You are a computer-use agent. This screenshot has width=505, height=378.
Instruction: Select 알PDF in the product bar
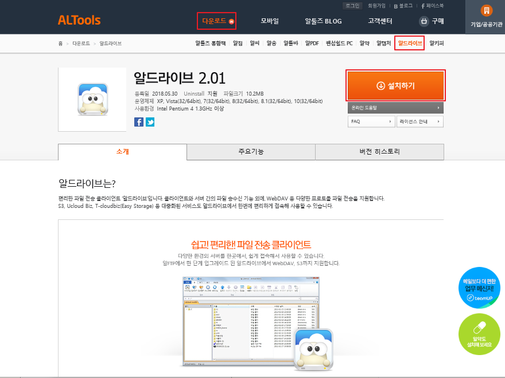tap(312, 43)
